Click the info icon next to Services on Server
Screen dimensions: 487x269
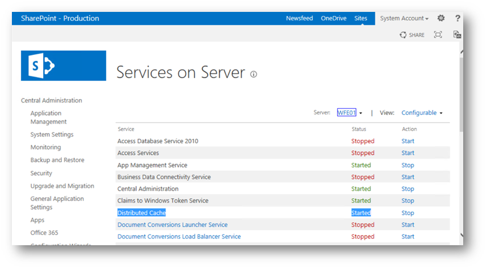click(254, 74)
